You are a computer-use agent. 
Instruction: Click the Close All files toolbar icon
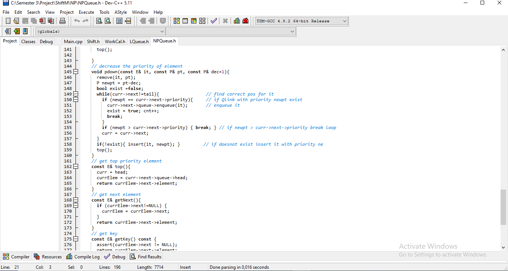click(51, 21)
